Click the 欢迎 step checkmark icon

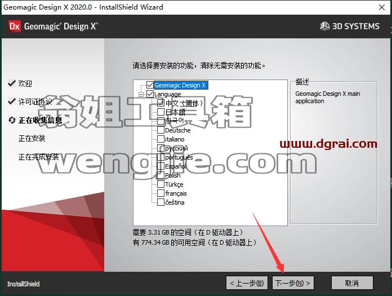tap(12, 83)
